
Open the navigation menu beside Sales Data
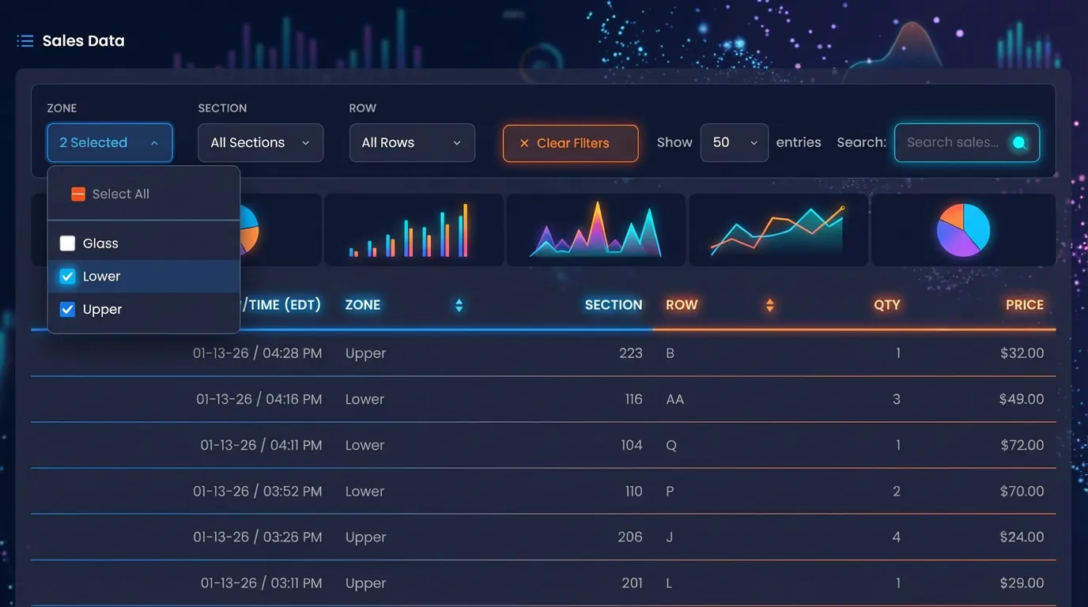(25, 40)
